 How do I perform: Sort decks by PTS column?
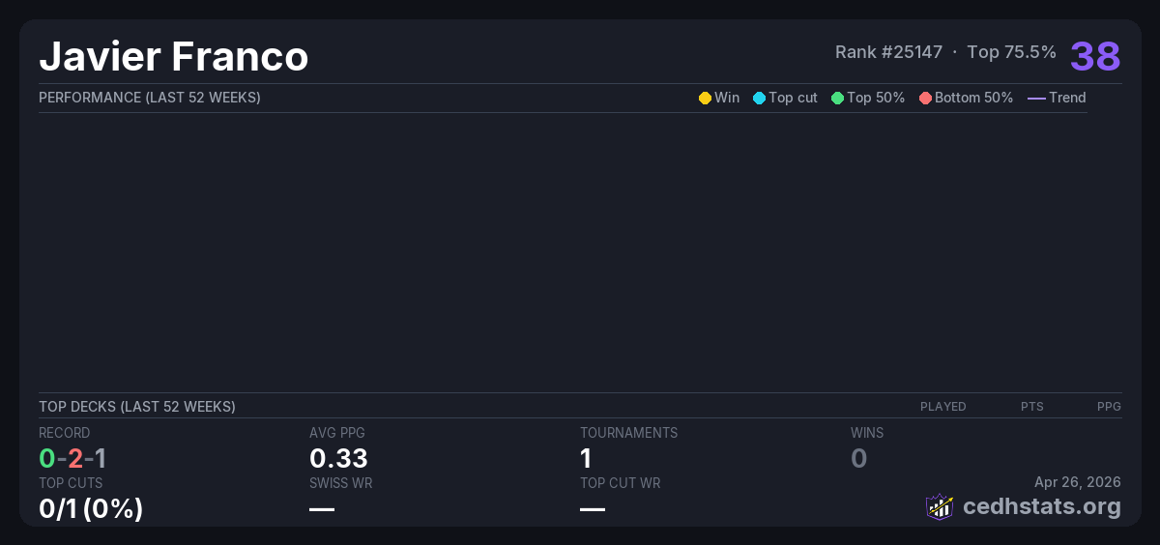coord(1031,407)
